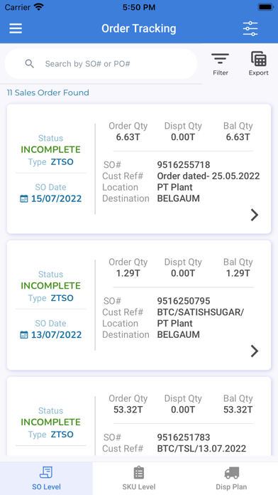The width and height of the screenshot is (278, 495).
Task: Switch to the SO Level tab
Action: point(46,479)
